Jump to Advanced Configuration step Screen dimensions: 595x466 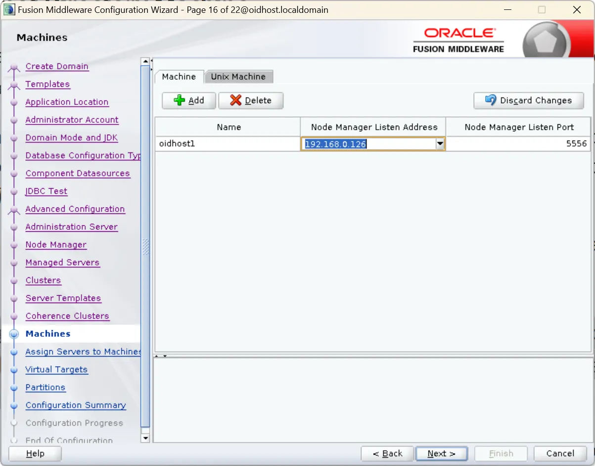pyautogui.click(x=75, y=209)
